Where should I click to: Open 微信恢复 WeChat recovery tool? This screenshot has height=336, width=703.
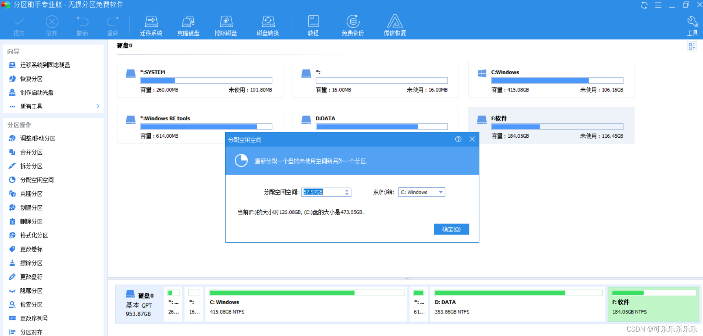click(395, 26)
